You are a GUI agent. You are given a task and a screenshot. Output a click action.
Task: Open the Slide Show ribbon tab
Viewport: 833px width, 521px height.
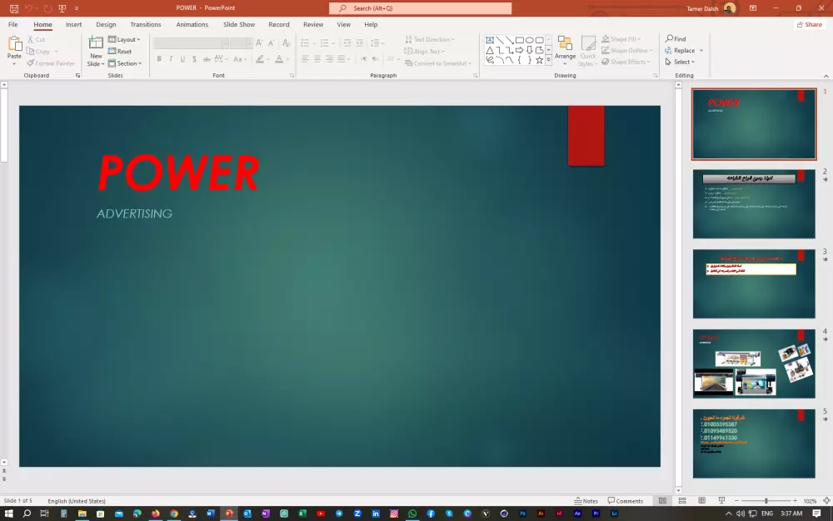coord(239,24)
